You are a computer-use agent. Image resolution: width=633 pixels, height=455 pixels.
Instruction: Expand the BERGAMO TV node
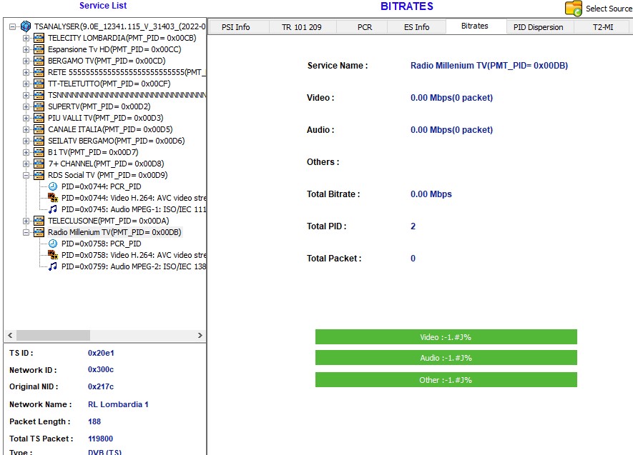point(26,61)
